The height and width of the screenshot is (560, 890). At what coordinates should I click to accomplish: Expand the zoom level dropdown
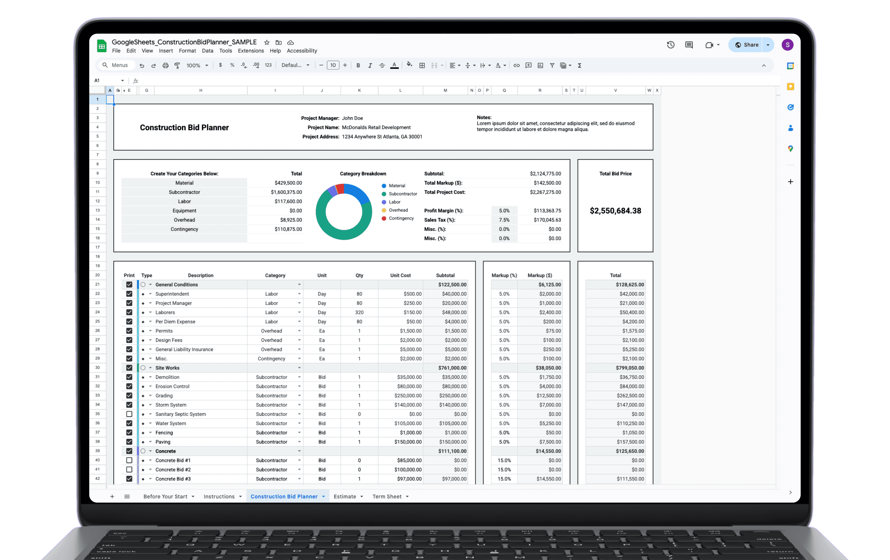coord(197,65)
